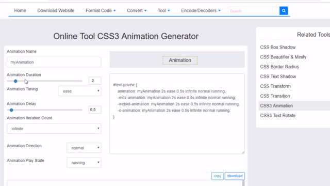The image size is (330, 186).
Task: Open the CSS Box Shadow tool link
Action: (x=277, y=47)
